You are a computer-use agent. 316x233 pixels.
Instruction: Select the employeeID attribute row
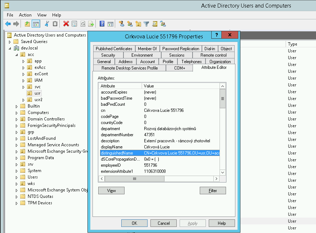(x=160, y=165)
